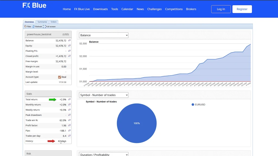Expand the Symbol - Number of trades dropdown
Viewport: 278px width, 156px height.
point(103,95)
